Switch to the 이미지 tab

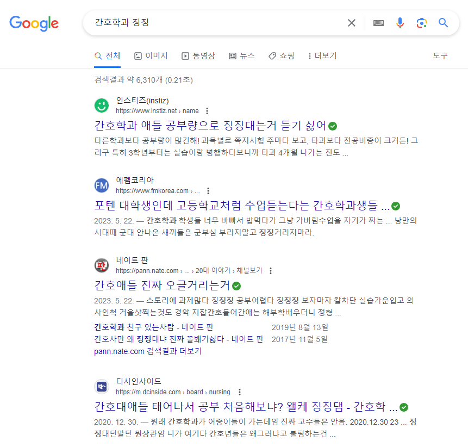(151, 55)
